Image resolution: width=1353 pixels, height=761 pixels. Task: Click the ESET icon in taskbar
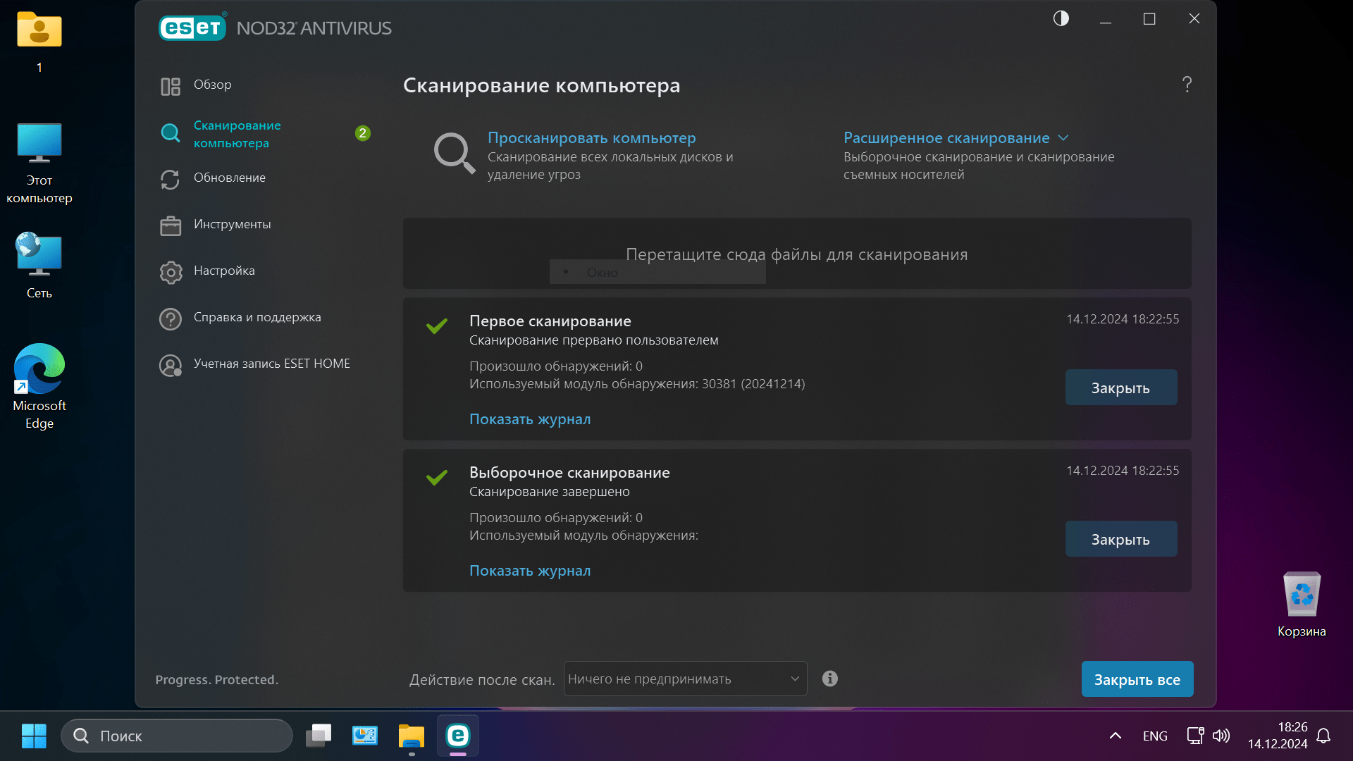tap(458, 736)
